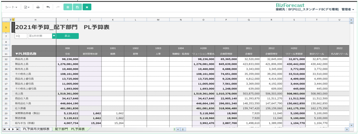This screenshot has width=358, height=134.
Task: Expand the 第1四半期 quarter dropdown arrow
Action: (x=54, y=36)
